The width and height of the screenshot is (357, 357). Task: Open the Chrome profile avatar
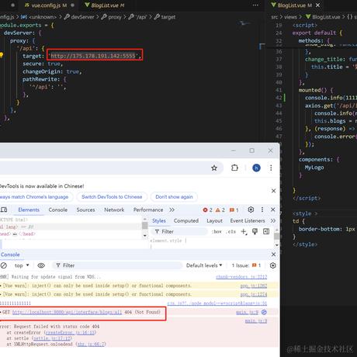tap(256, 168)
